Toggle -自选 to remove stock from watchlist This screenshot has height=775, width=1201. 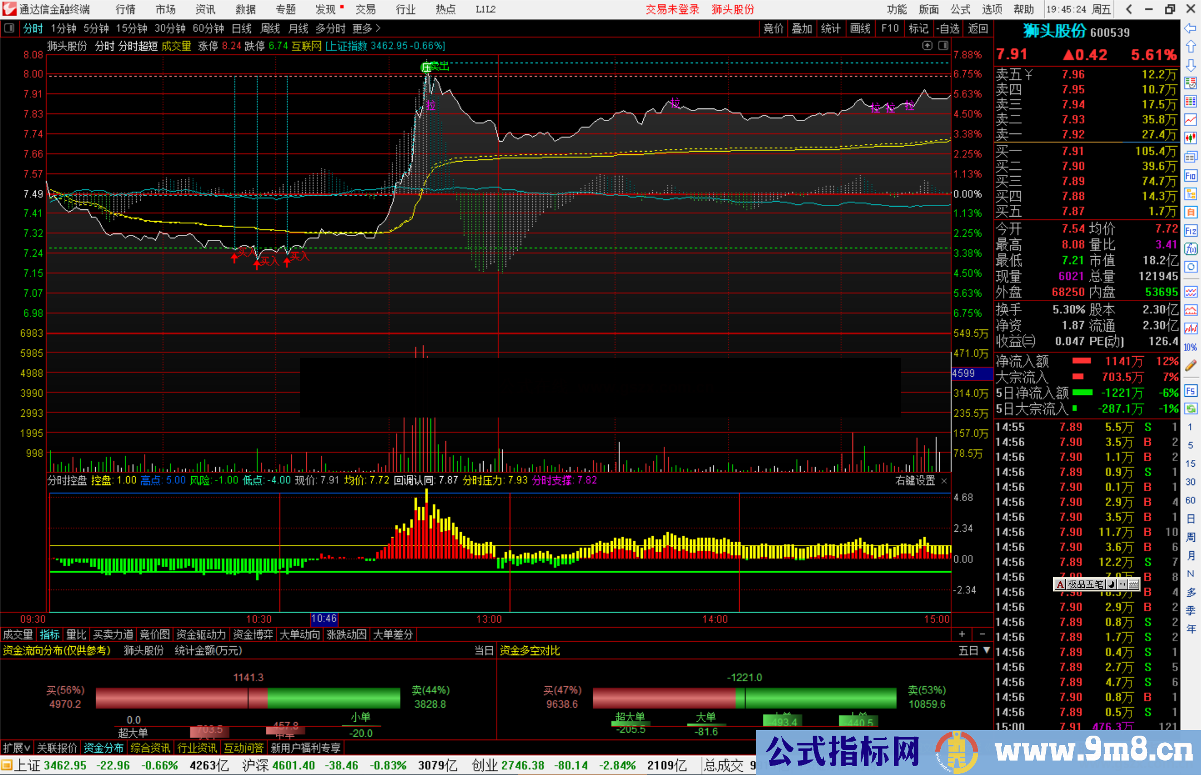(x=948, y=28)
